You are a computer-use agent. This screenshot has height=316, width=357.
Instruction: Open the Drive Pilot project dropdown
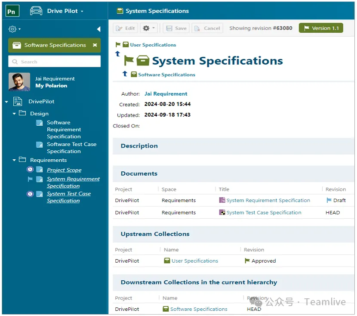coord(65,11)
